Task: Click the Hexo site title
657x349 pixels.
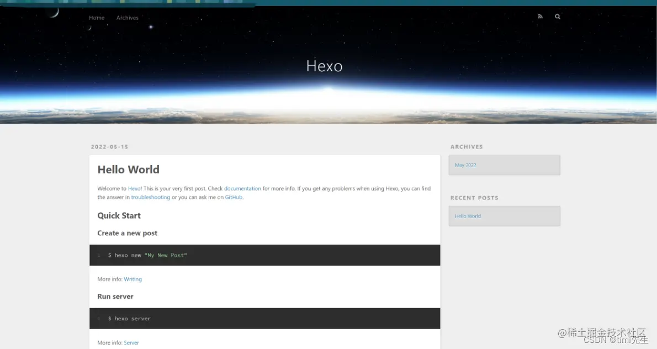Action: (324, 66)
